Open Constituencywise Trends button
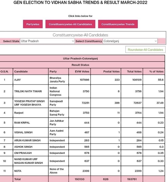 [x=118, y=24]
